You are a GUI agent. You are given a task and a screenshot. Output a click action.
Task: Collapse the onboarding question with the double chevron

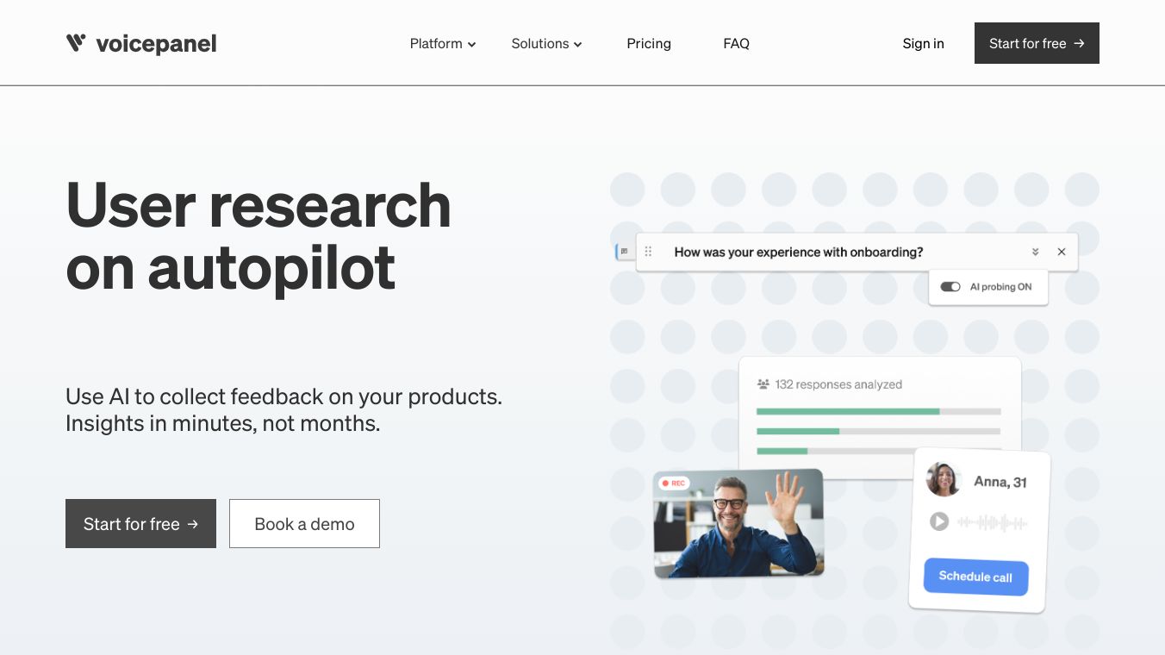point(1035,252)
